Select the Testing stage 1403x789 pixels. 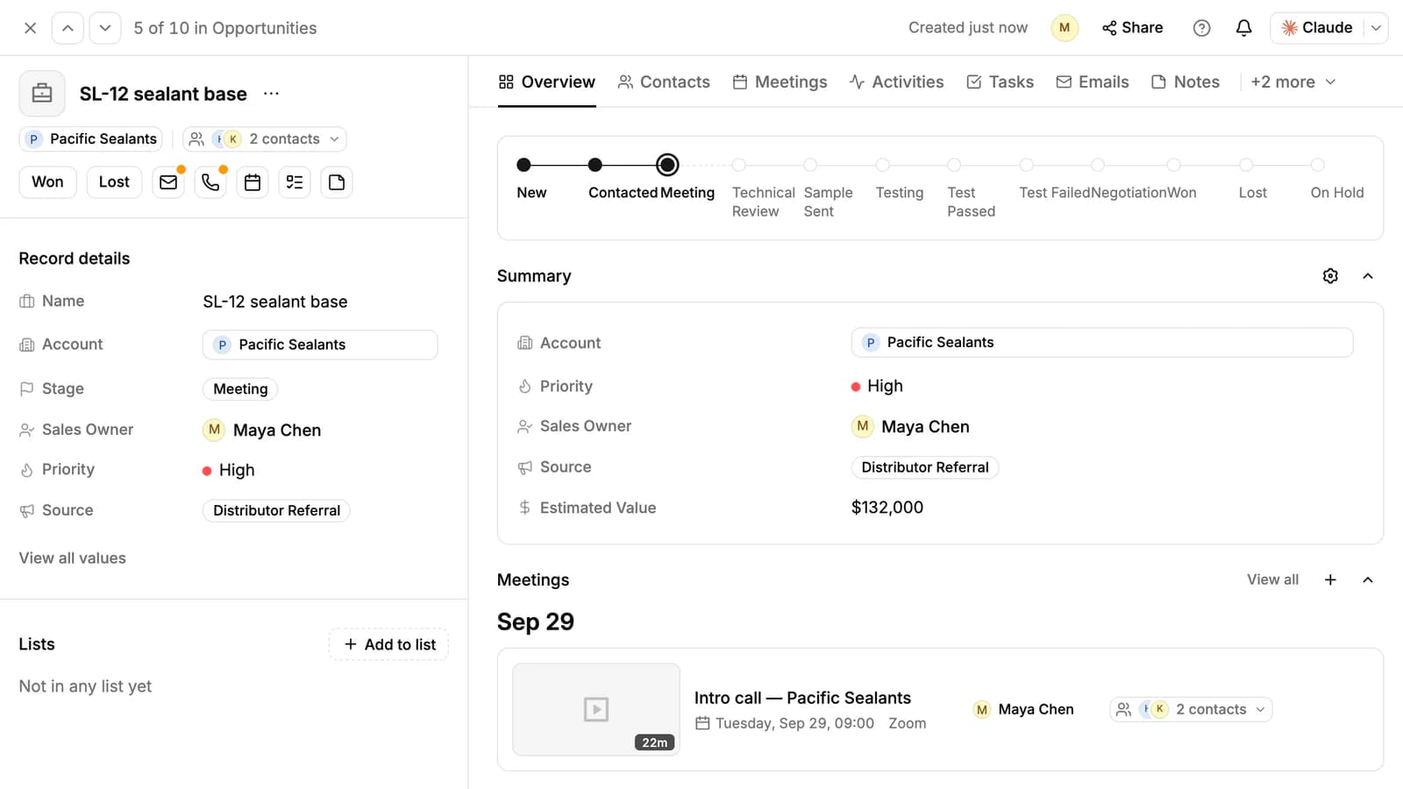tap(883, 165)
